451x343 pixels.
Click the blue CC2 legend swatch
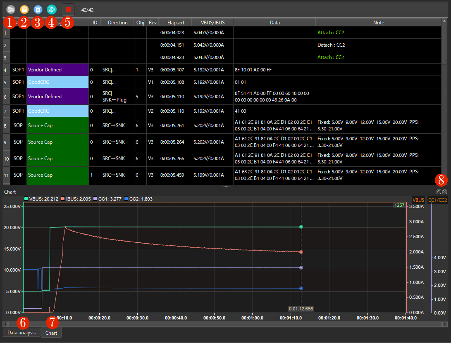pos(126,199)
